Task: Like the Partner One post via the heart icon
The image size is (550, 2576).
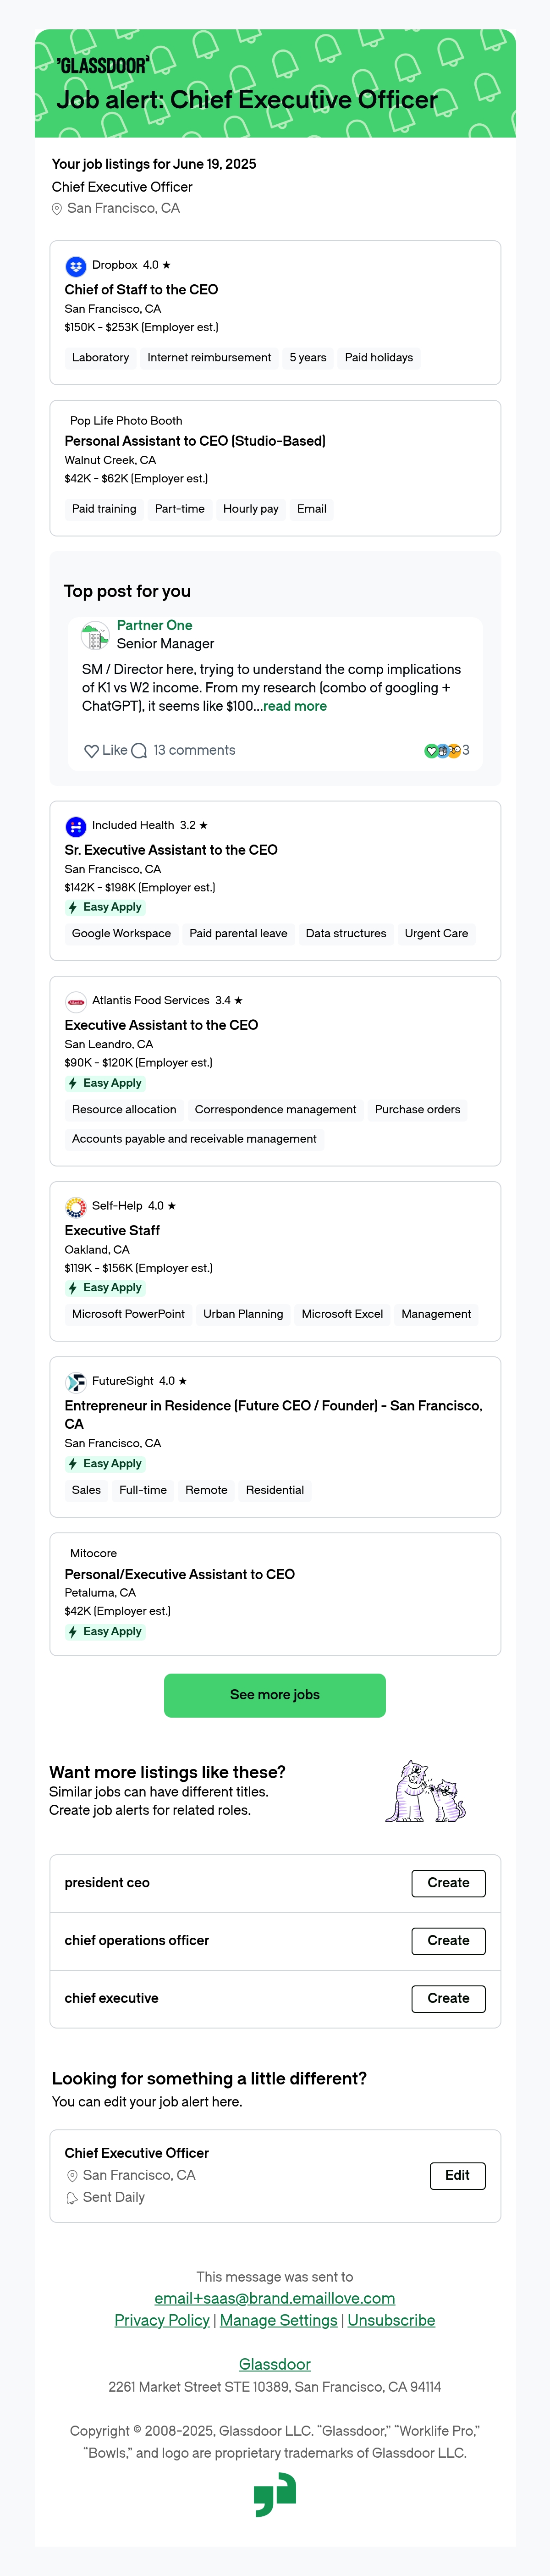Action: pyautogui.click(x=91, y=751)
